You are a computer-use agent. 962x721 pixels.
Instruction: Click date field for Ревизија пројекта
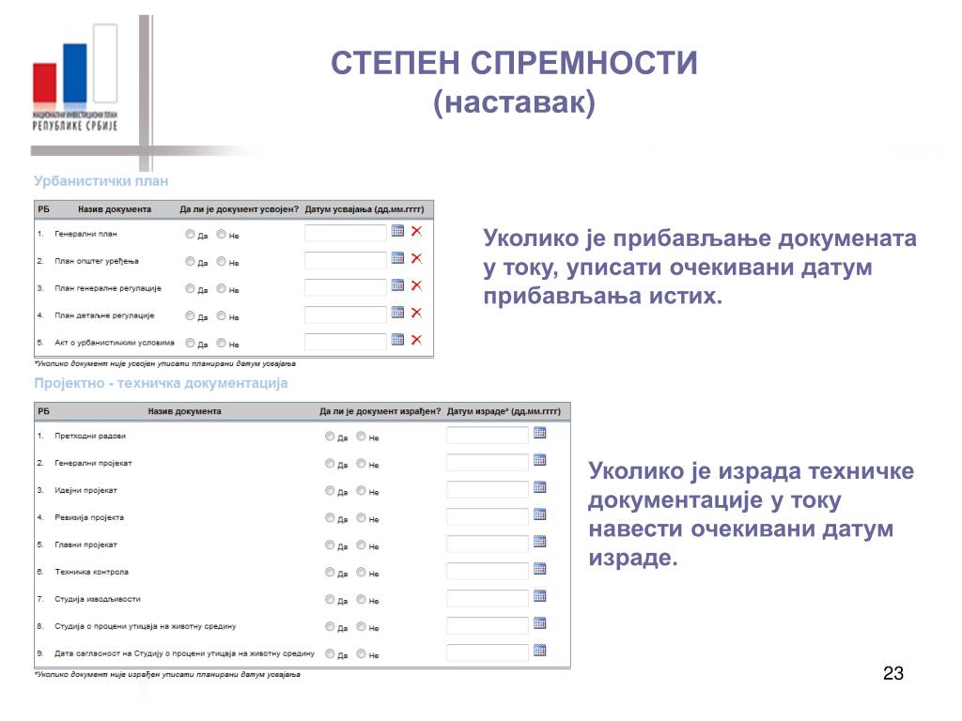(x=488, y=517)
